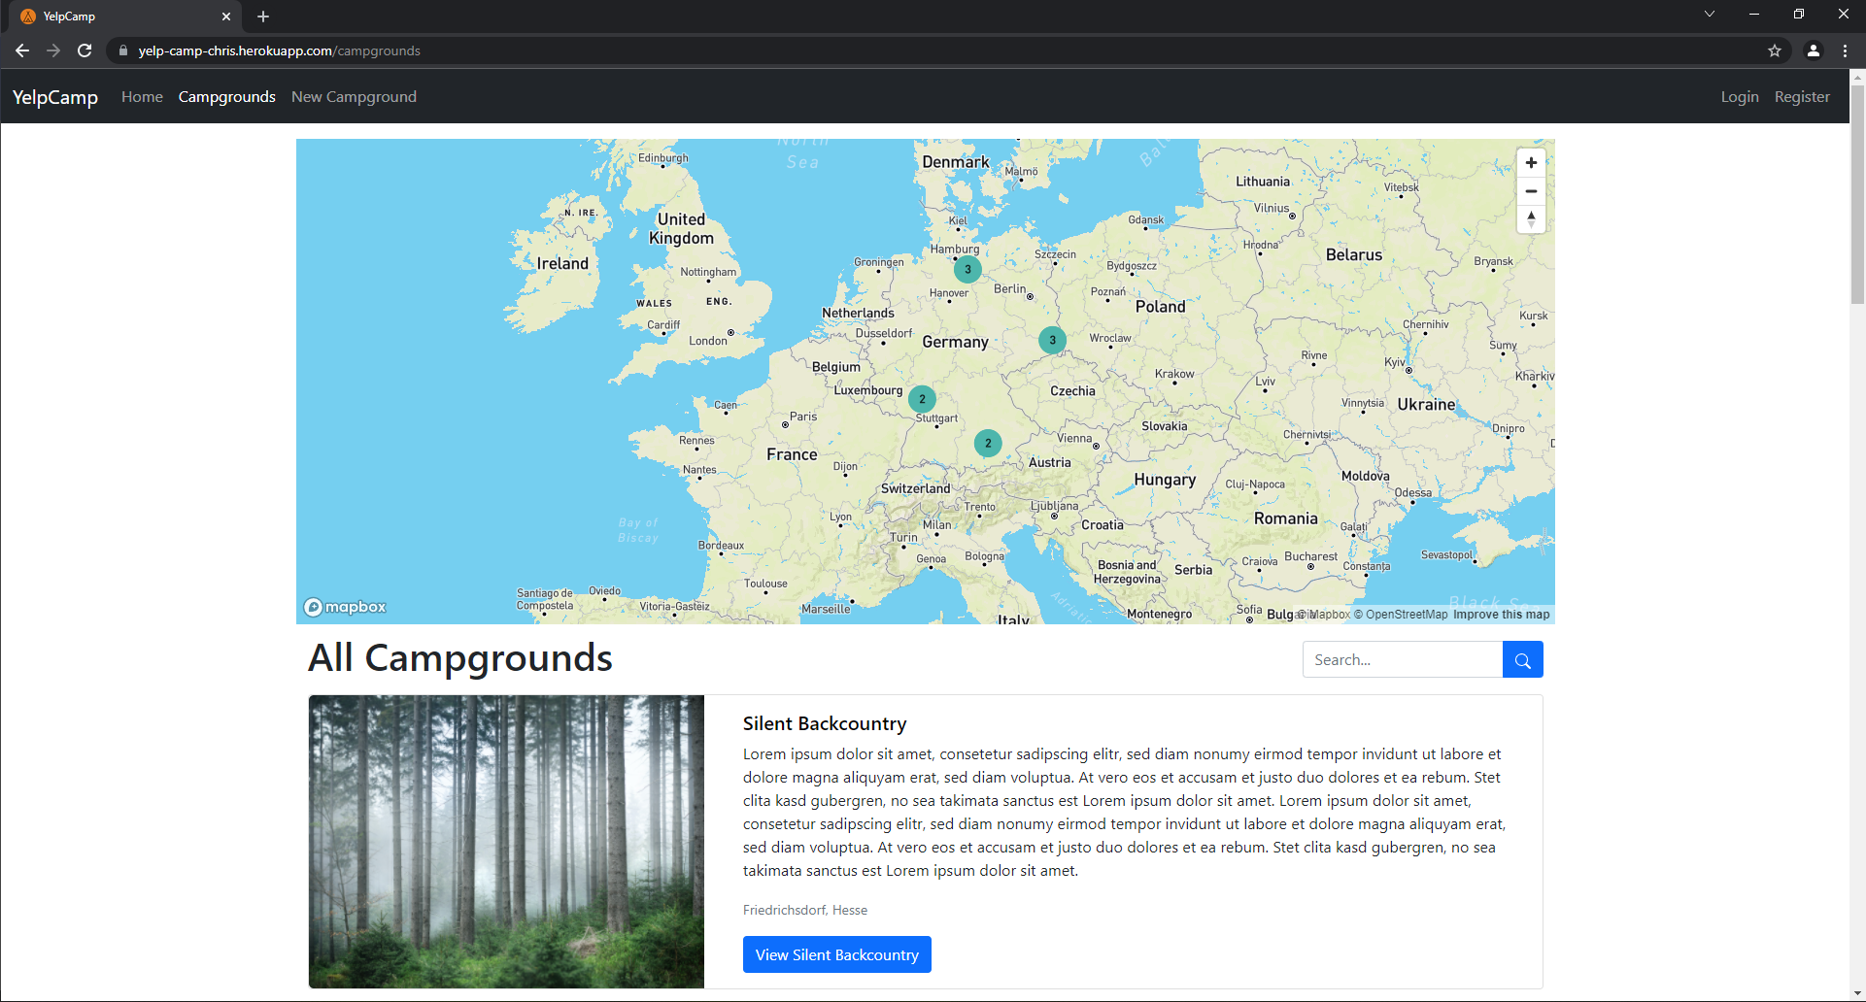The image size is (1866, 1002).
Task: Click the cluster marker near Stuttgart
Action: coord(921,398)
